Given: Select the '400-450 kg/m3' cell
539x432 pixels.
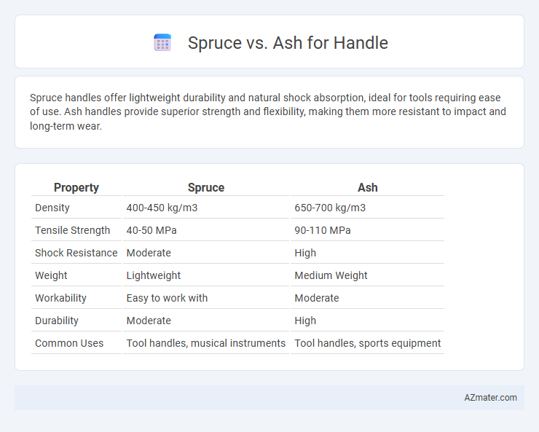Looking at the screenshot, I should point(206,208).
